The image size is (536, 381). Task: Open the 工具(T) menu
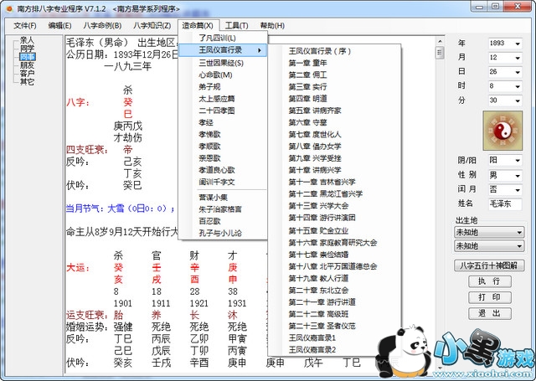(236, 26)
